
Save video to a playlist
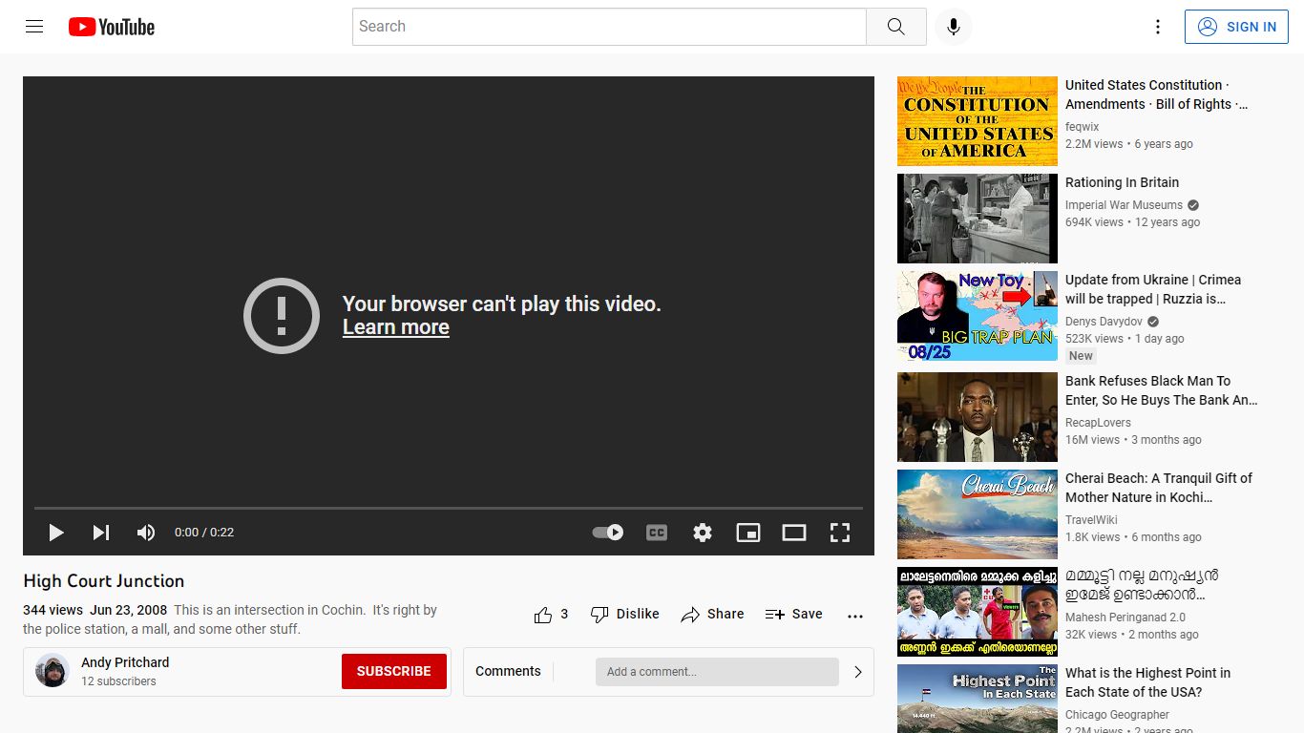pyautogui.click(x=793, y=615)
